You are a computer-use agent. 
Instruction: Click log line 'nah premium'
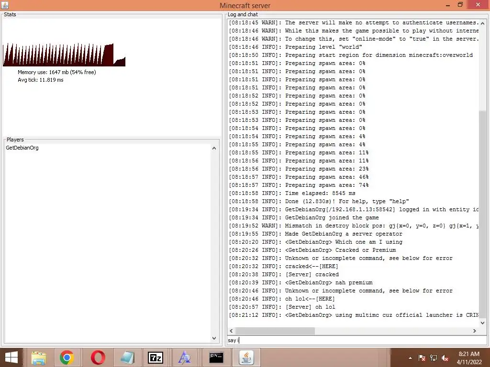coord(301,282)
